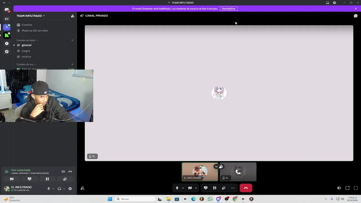Viewport: 361px width, 203px height.
Task: Open Microsoft Edge from the taskbar
Action: click(x=193, y=199)
